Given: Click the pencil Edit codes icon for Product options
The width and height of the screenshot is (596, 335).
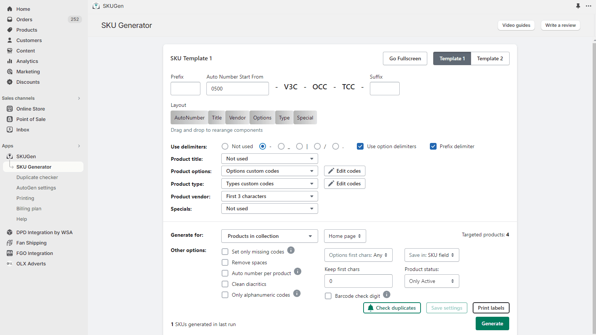Looking at the screenshot, I should click(x=331, y=171).
